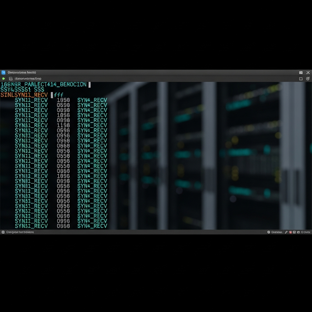The height and width of the screenshot is (312, 312).
Task: Click the red icon in the status bar
Action: [x=290, y=232]
